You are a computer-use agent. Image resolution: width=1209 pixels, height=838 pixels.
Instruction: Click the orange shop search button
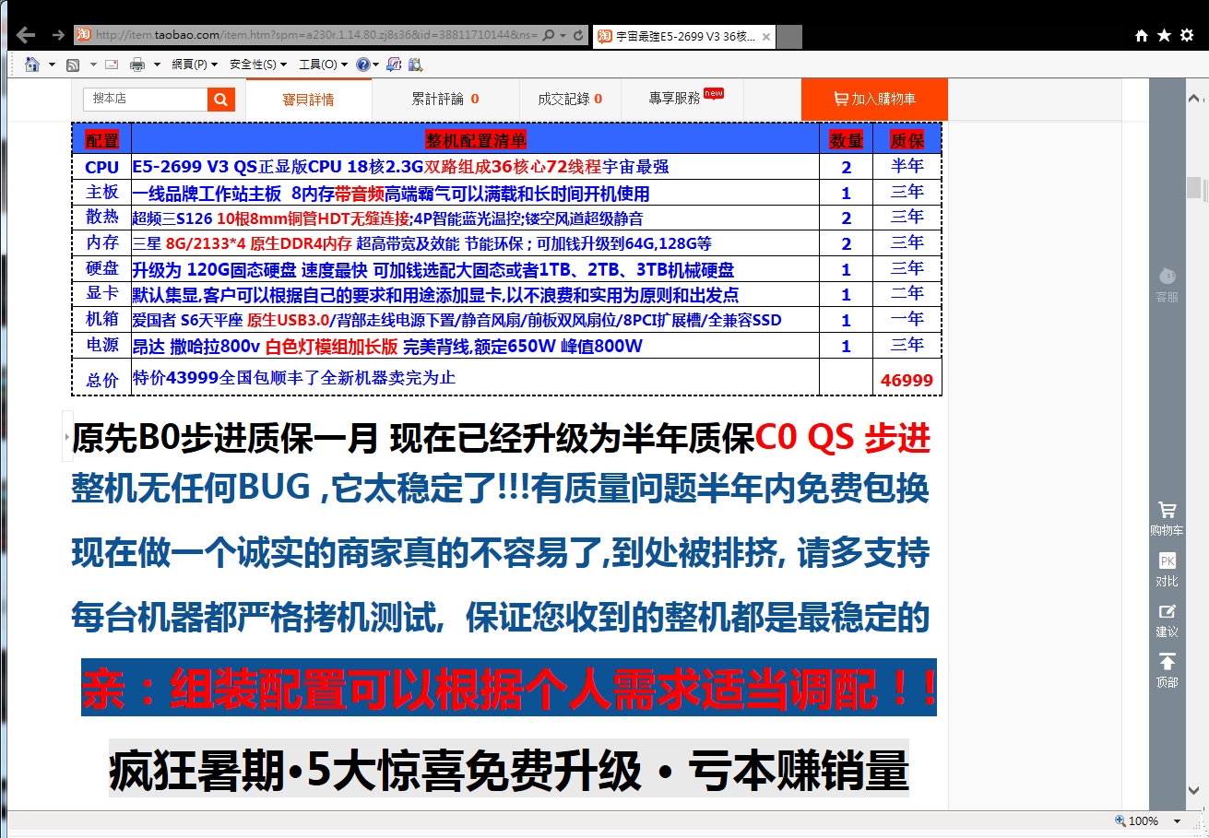click(x=221, y=99)
